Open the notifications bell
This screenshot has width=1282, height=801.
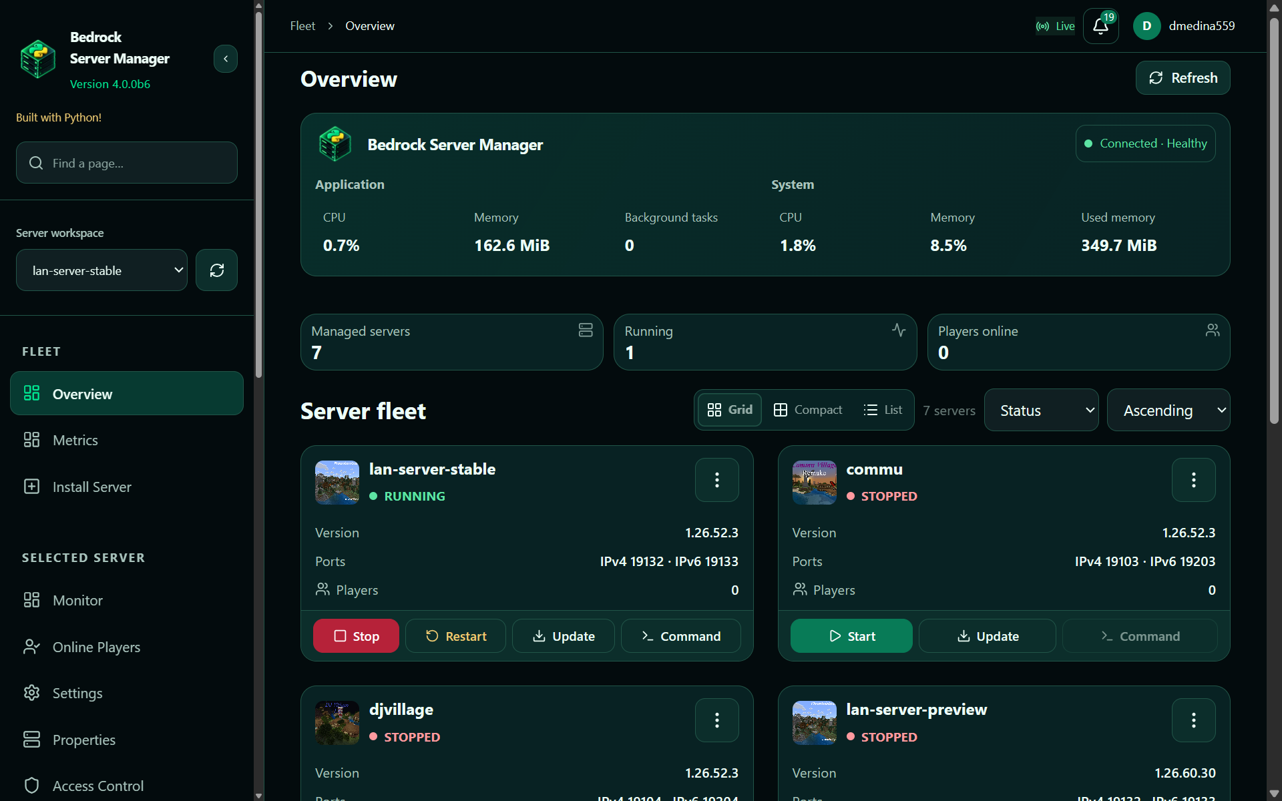(1100, 26)
